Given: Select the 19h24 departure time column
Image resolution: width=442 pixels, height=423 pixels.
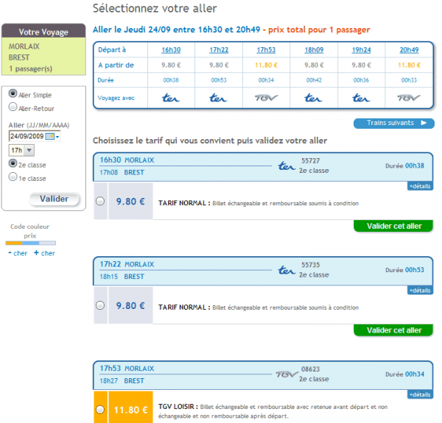Looking at the screenshot, I should coord(361,49).
